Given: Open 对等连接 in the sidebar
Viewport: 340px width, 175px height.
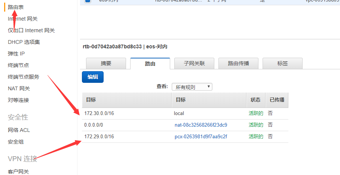Looking at the screenshot, I should click(x=18, y=100).
